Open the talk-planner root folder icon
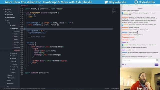 coord(3,9)
